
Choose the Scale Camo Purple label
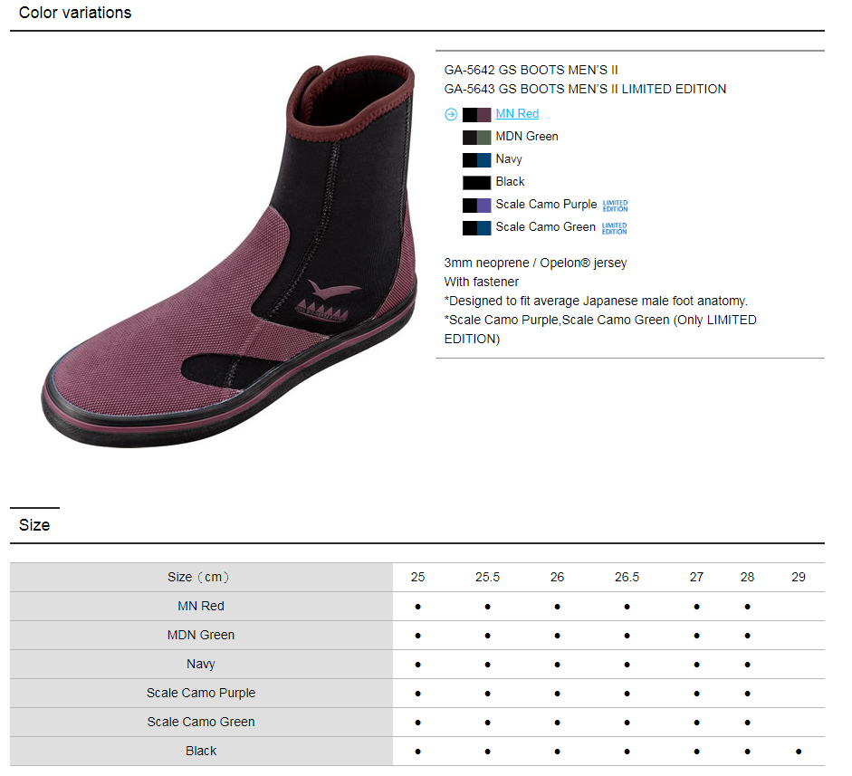[546, 205]
